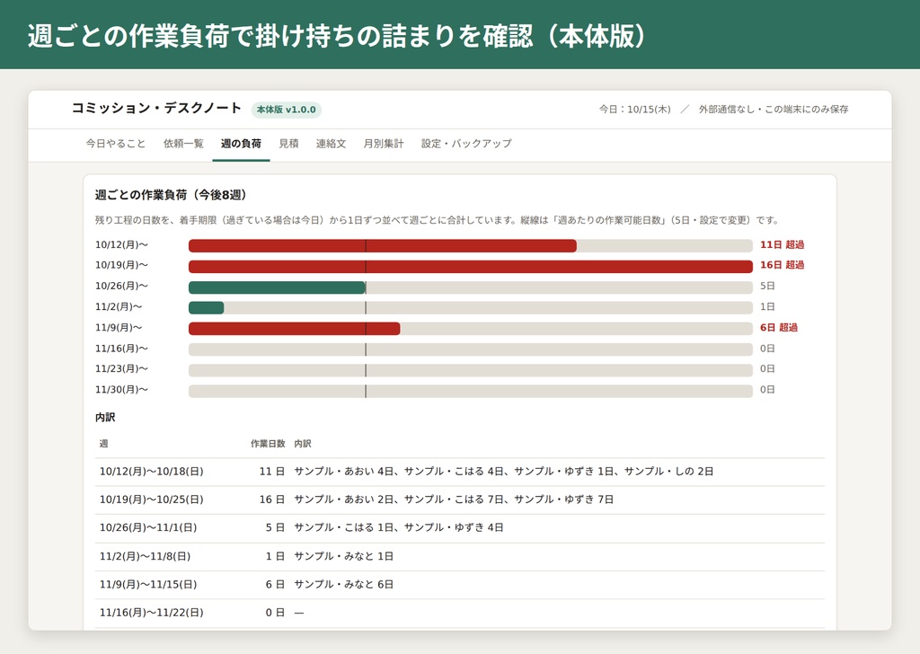This screenshot has height=654, width=920.
Task: Click the コミッション・デスクノート app title
Action: click(156, 108)
